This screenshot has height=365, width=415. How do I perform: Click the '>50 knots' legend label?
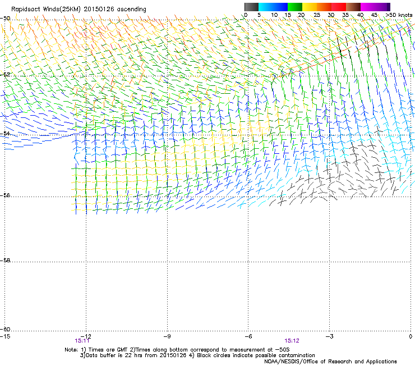tap(399, 15)
